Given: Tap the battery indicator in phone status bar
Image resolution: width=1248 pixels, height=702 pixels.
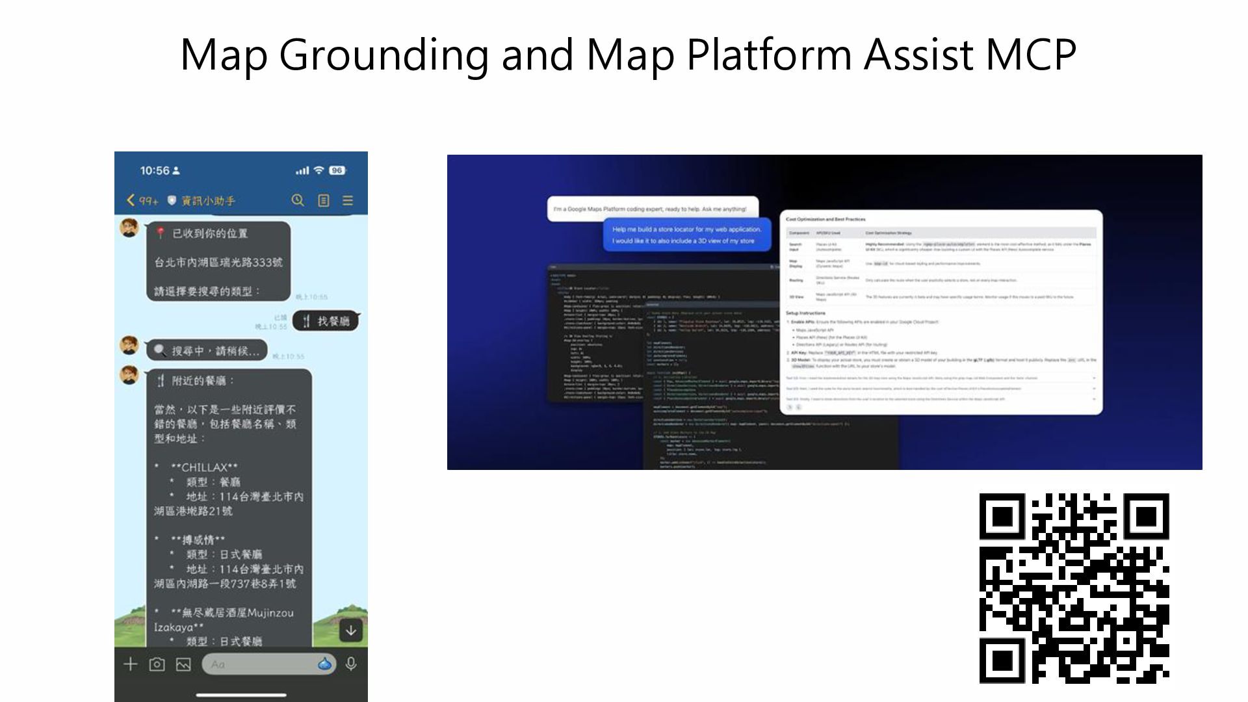Looking at the screenshot, I should pyautogui.click(x=337, y=170).
